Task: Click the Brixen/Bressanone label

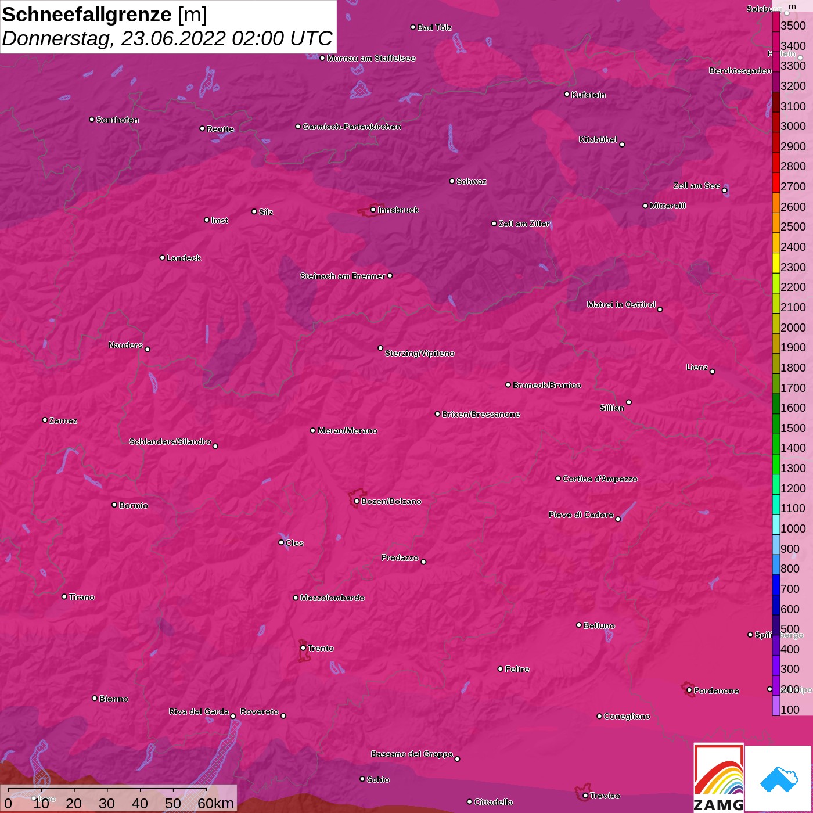Action: coord(481,414)
